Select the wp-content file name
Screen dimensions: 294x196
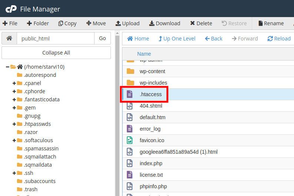[152, 71]
